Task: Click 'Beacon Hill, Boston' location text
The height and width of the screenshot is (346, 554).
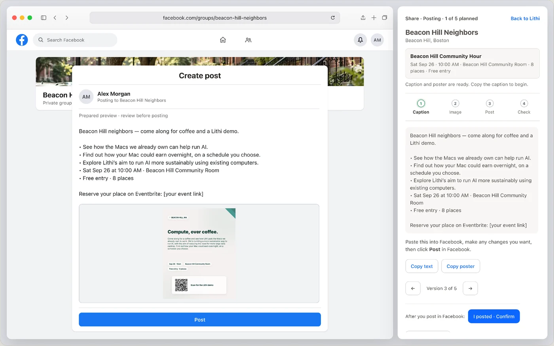Action: point(427,40)
